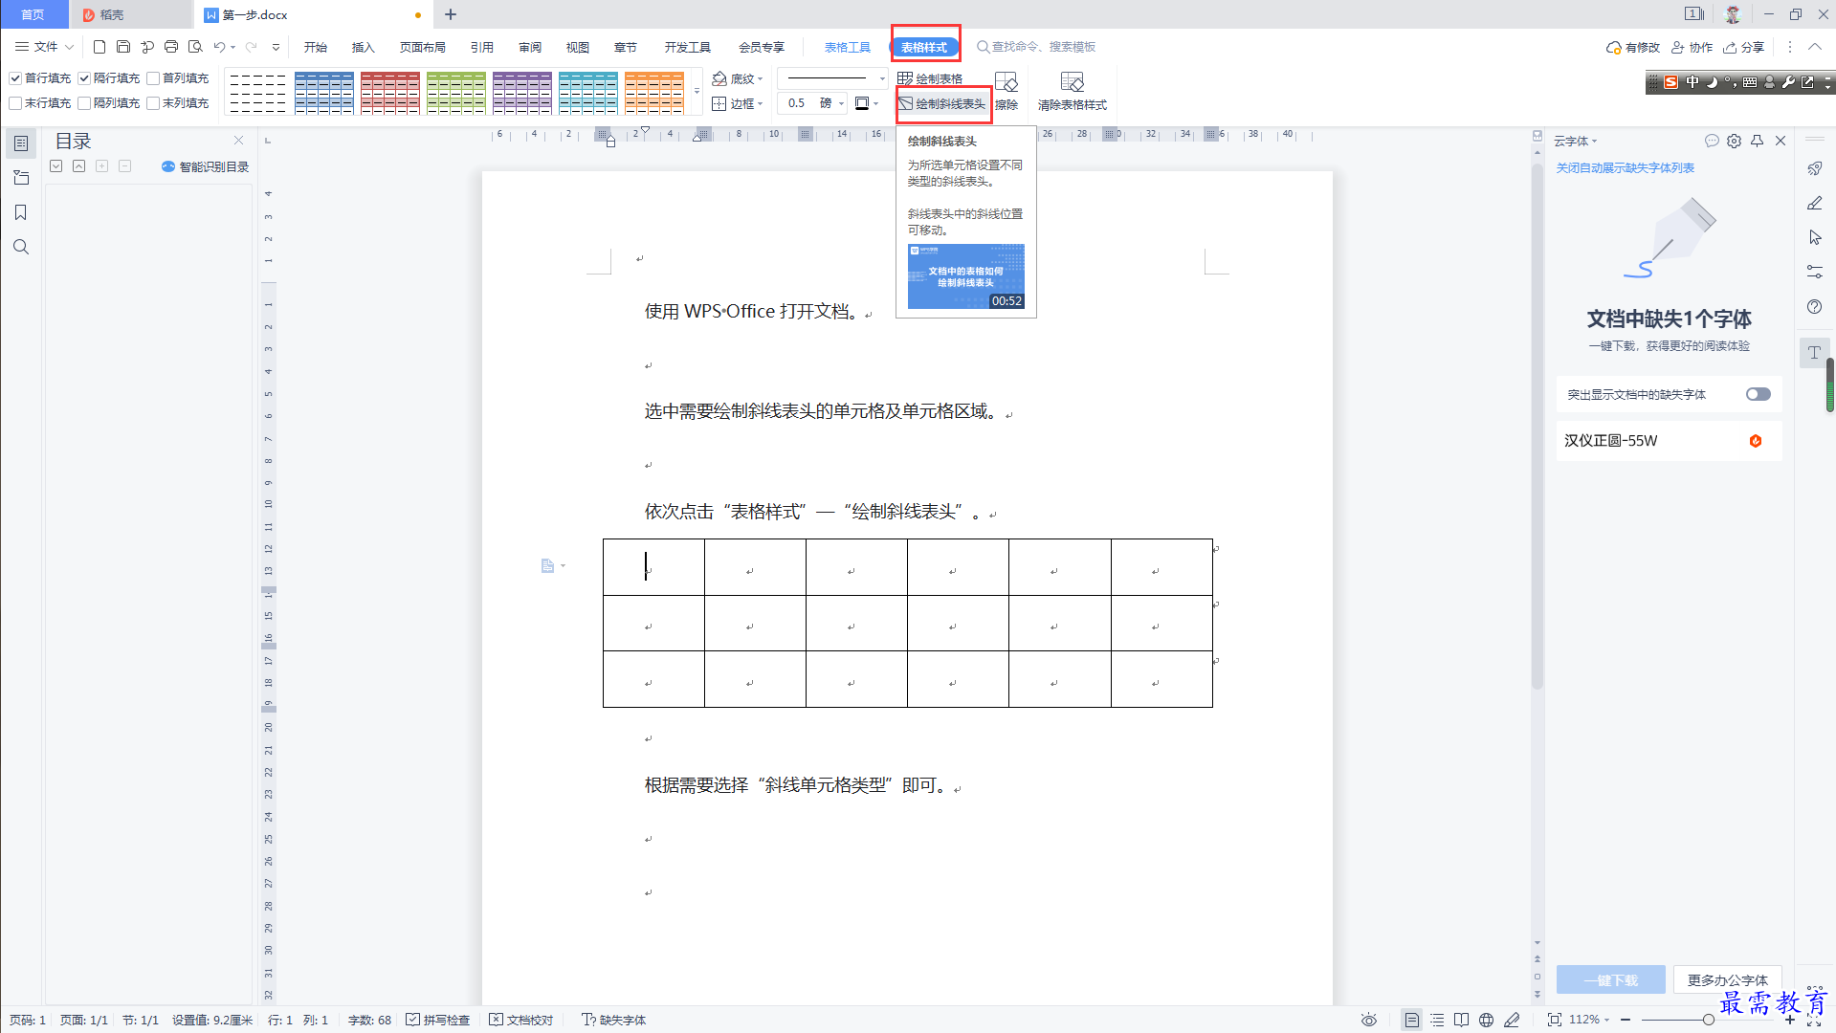
Task: Select the 绘制斜线表头 diagonal header tool
Action: coord(942,103)
